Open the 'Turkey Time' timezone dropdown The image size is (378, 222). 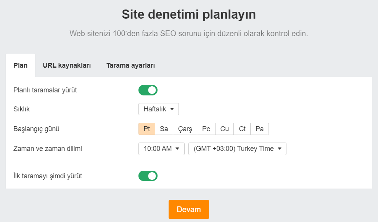click(x=237, y=149)
